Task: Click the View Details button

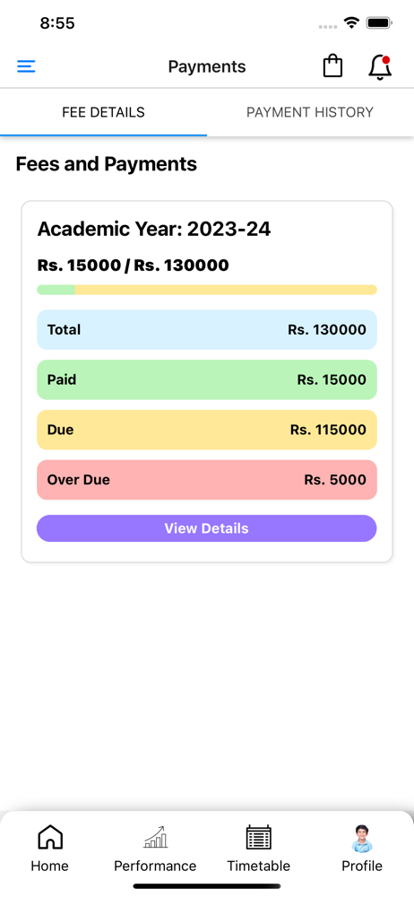Action: point(206,528)
